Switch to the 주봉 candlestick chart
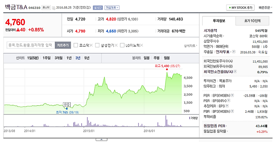This screenshot has height=142, width=275. click(157, 58)
